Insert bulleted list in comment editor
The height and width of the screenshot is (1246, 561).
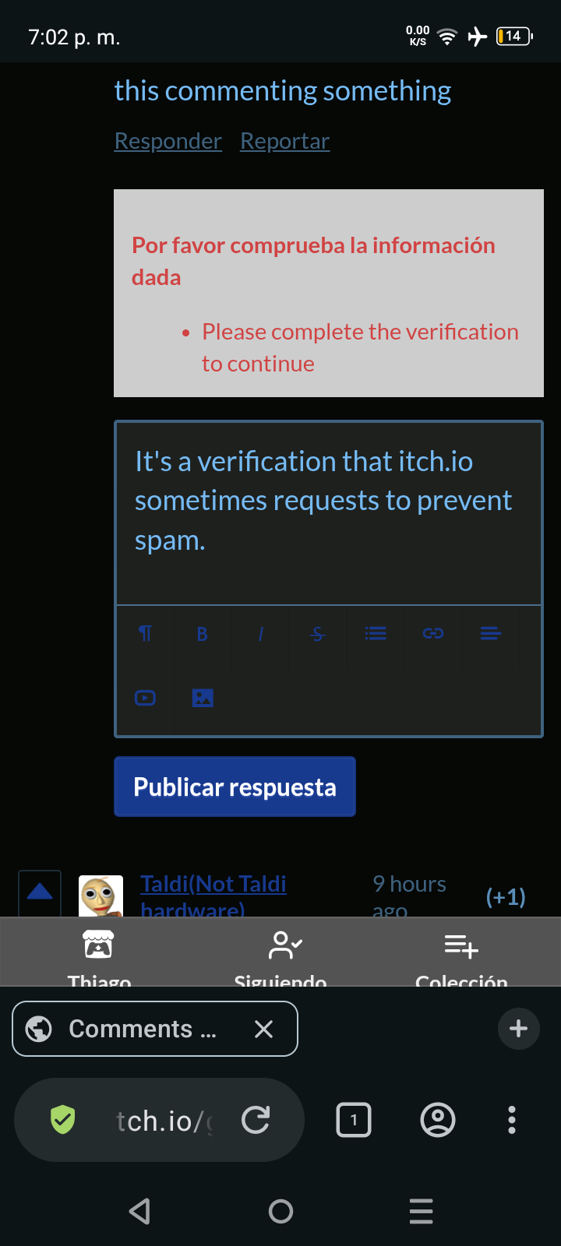(x=376, y=634)
